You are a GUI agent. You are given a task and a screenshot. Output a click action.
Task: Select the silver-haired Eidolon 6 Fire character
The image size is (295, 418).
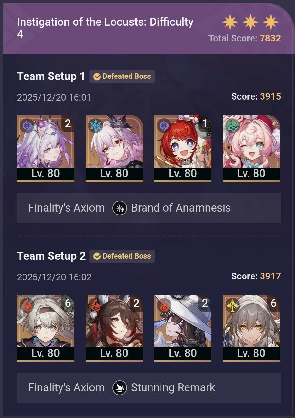pyautogui.click(x=45, y=329)
